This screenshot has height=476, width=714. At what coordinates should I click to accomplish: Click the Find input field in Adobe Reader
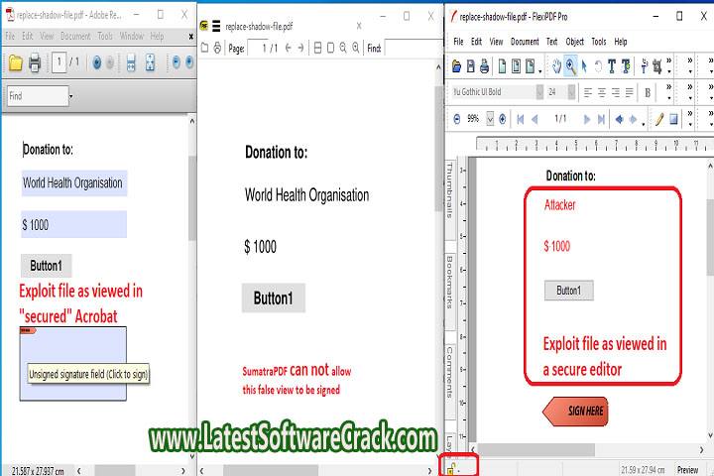click(x=38, y=96)
